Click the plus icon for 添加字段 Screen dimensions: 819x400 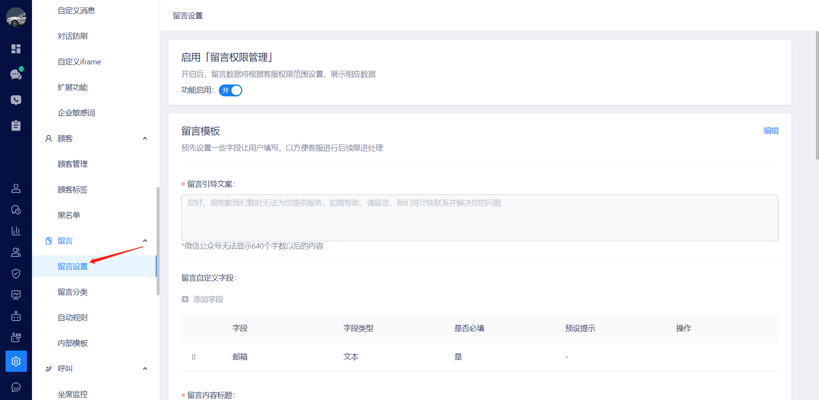tap(185, 299)
